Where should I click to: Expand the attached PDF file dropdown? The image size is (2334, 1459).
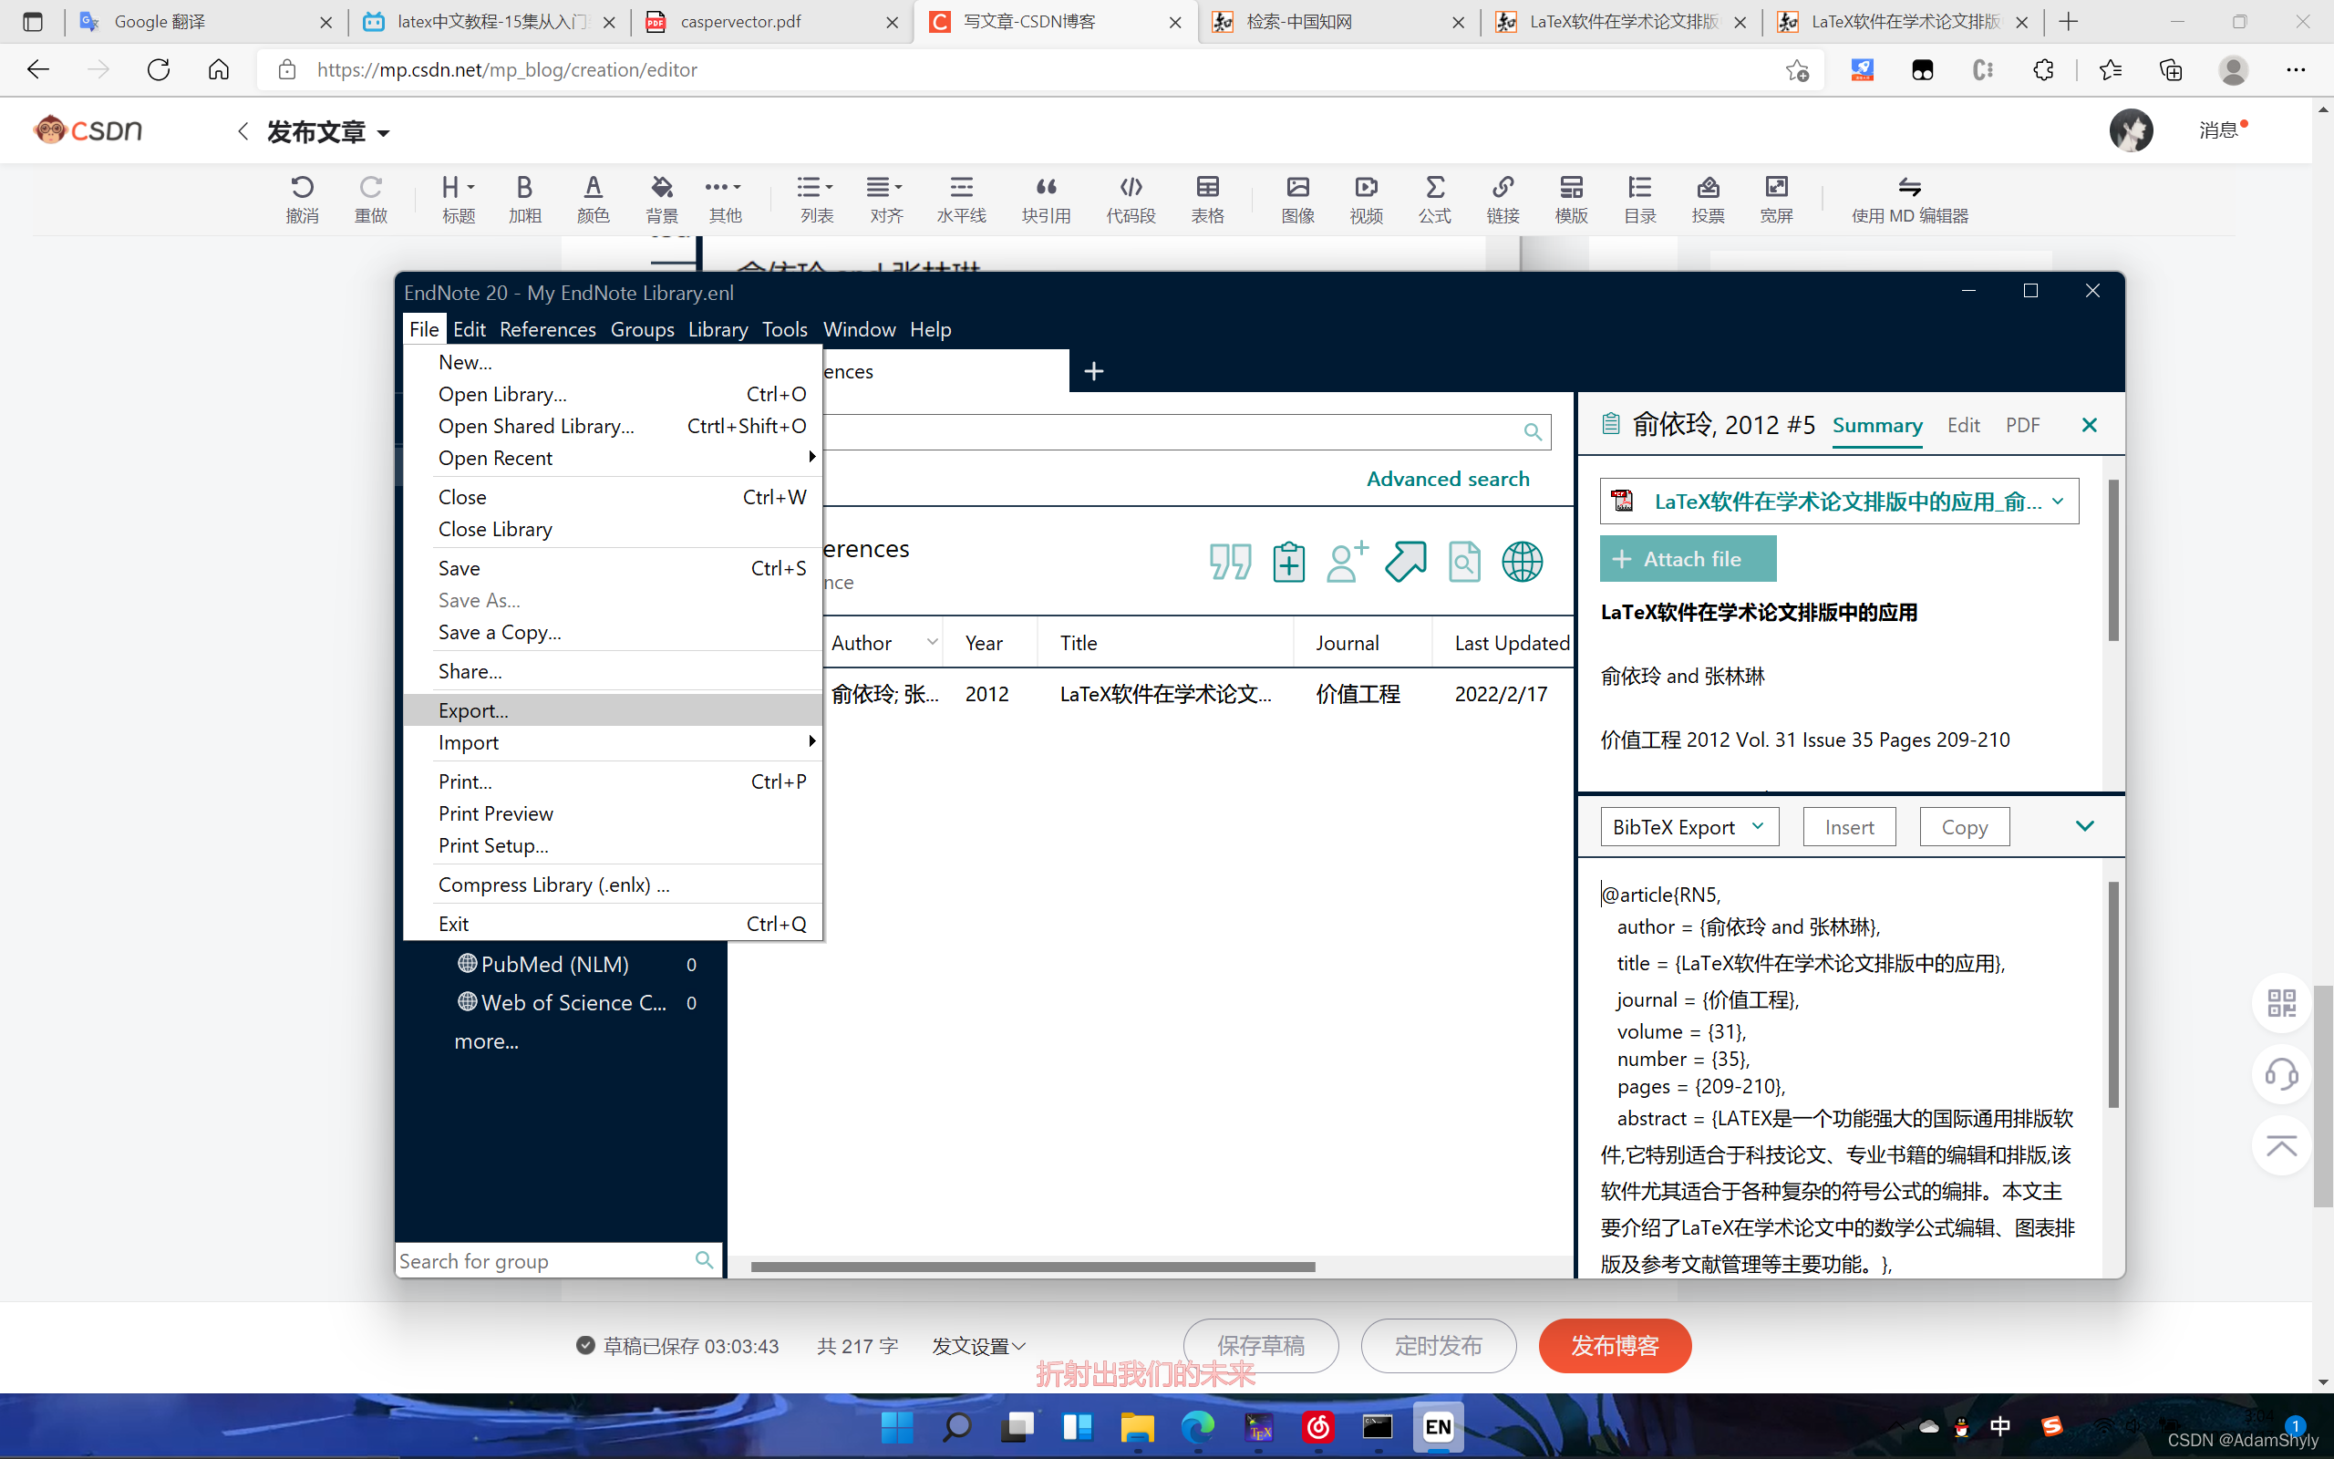pyautogui.click(x=2057, y=501)
